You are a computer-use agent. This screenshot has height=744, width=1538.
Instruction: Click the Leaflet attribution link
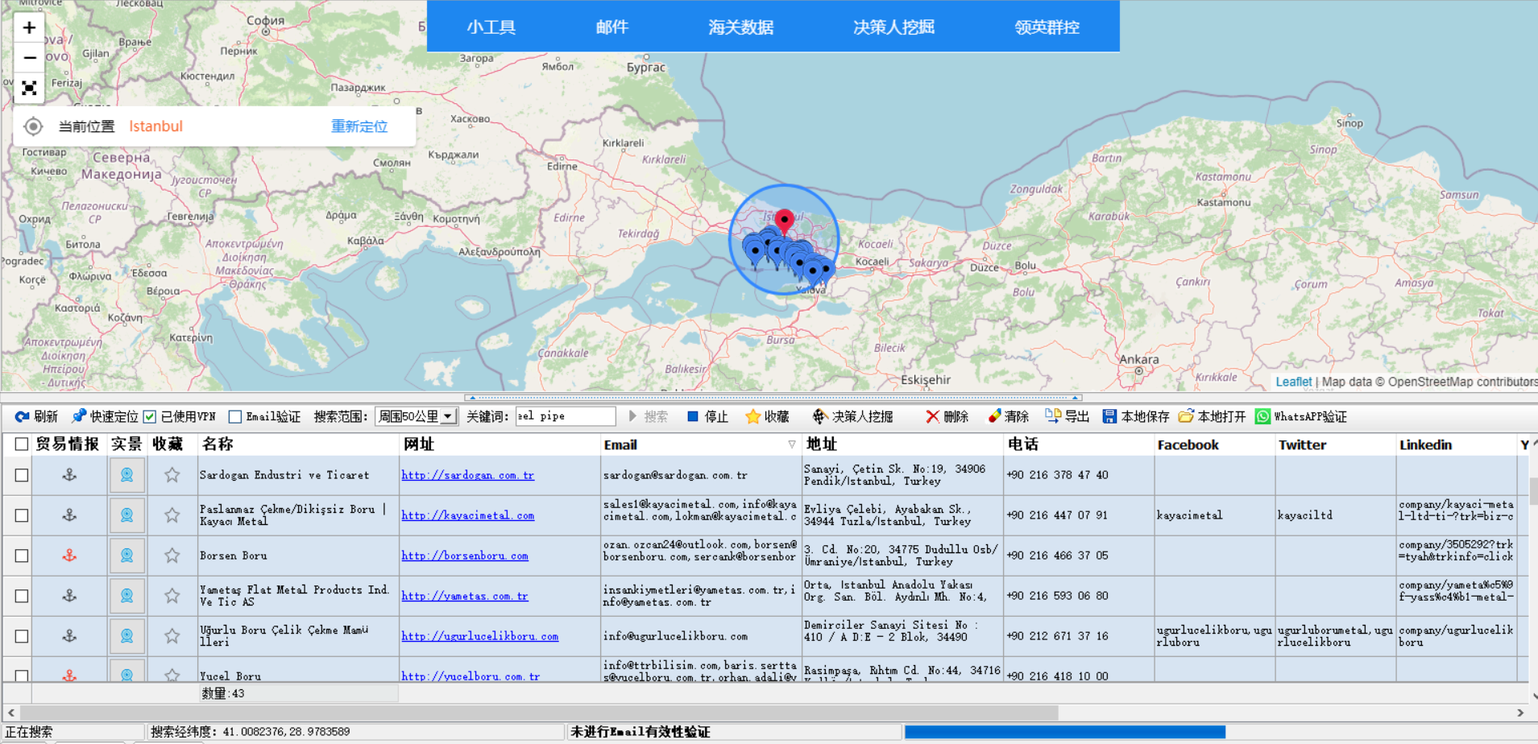(1294, 382)
